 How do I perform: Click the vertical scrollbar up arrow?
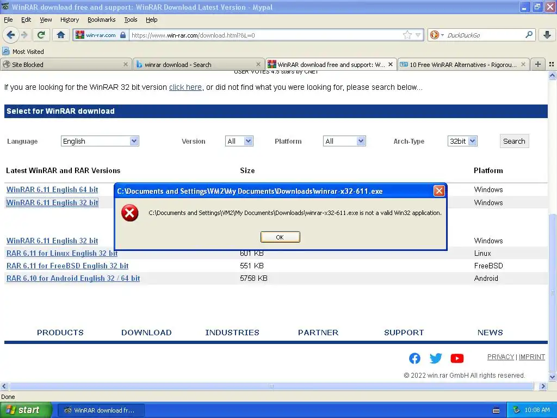552,75
